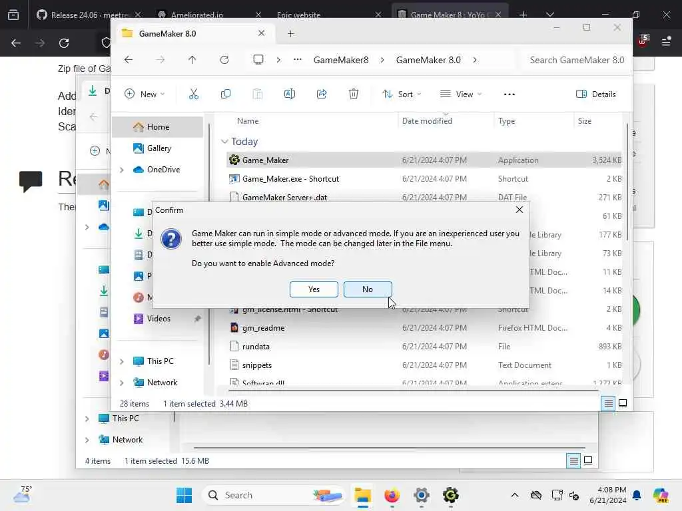Click the Share icon in Explorer toolbar
This screenshot has width=682, height=511.
coord(322,94)
